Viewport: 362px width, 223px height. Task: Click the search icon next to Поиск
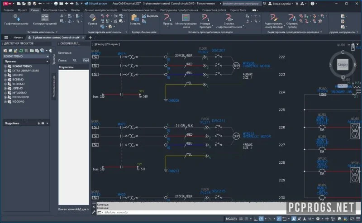(75, 60)
